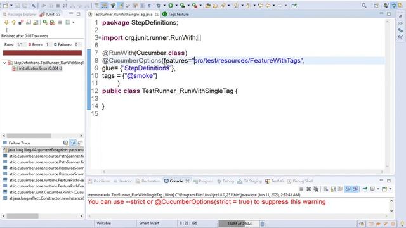The height and width of the screenshot is (228, 406).
Task: Click the Console scroll down arrow
Action: coord(391,211)
